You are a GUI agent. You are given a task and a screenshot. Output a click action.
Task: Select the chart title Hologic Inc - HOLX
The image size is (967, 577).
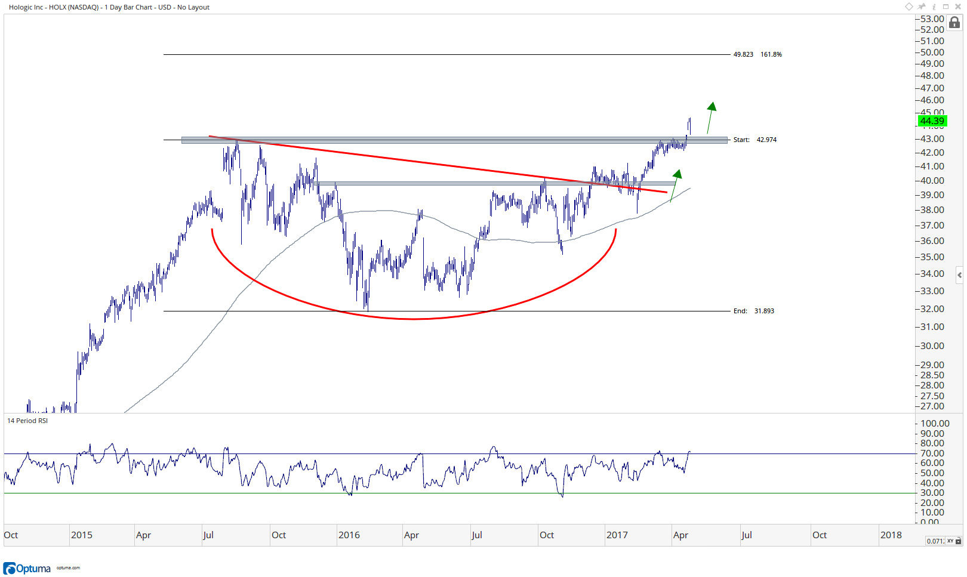(x=109, y=7)
